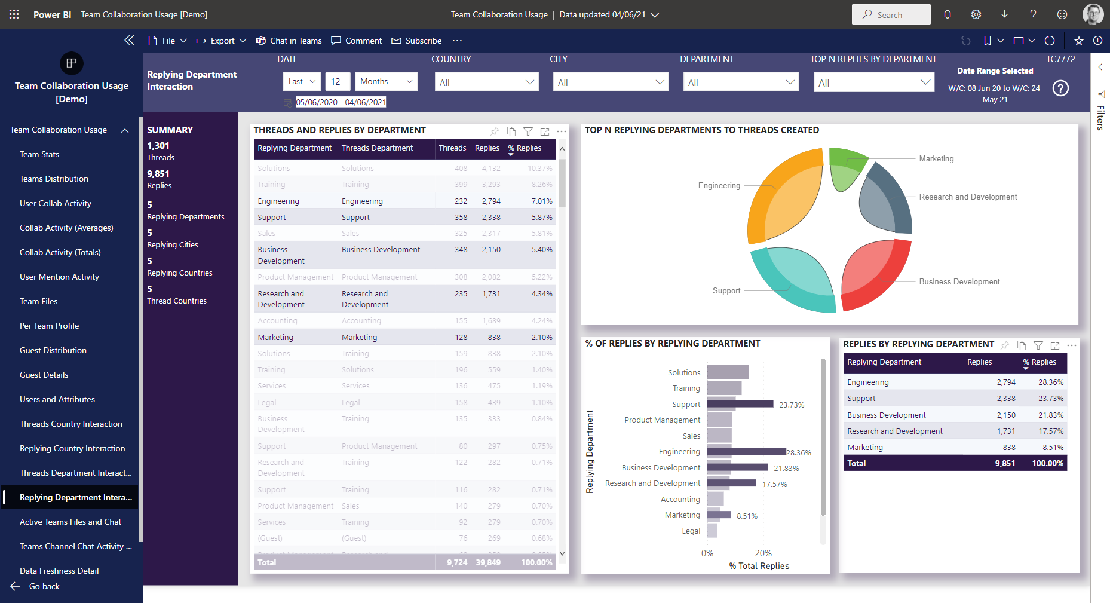
Task: Click the Subscribe button
Action: tap(416, 41)
